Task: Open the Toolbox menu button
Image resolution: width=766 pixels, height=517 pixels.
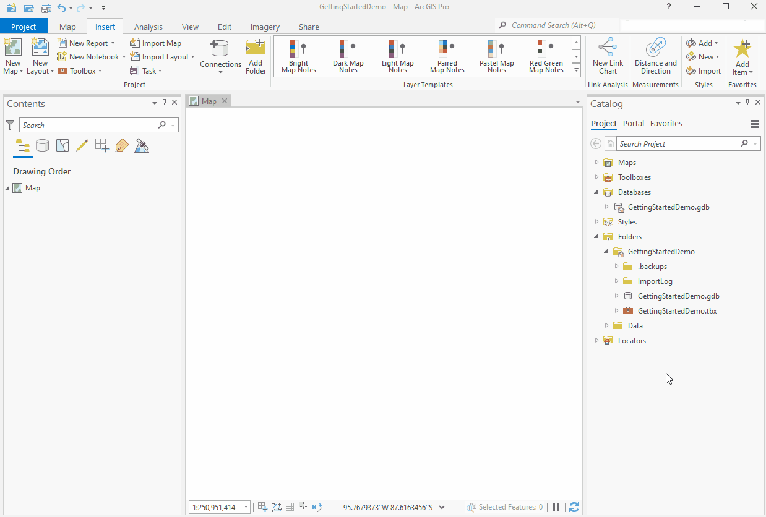Action: click(79, 71)
